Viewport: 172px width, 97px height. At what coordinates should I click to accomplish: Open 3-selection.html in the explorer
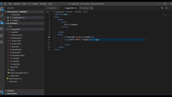[x=16, y=35]
